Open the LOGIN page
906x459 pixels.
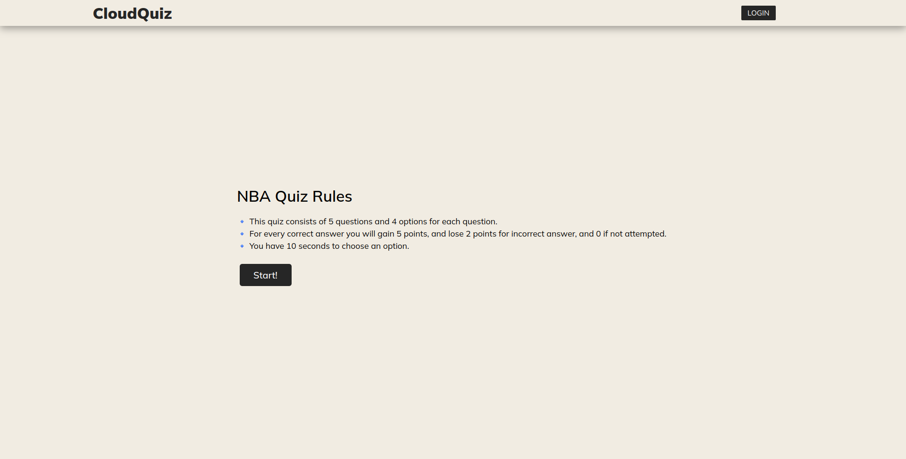[758, 13]
